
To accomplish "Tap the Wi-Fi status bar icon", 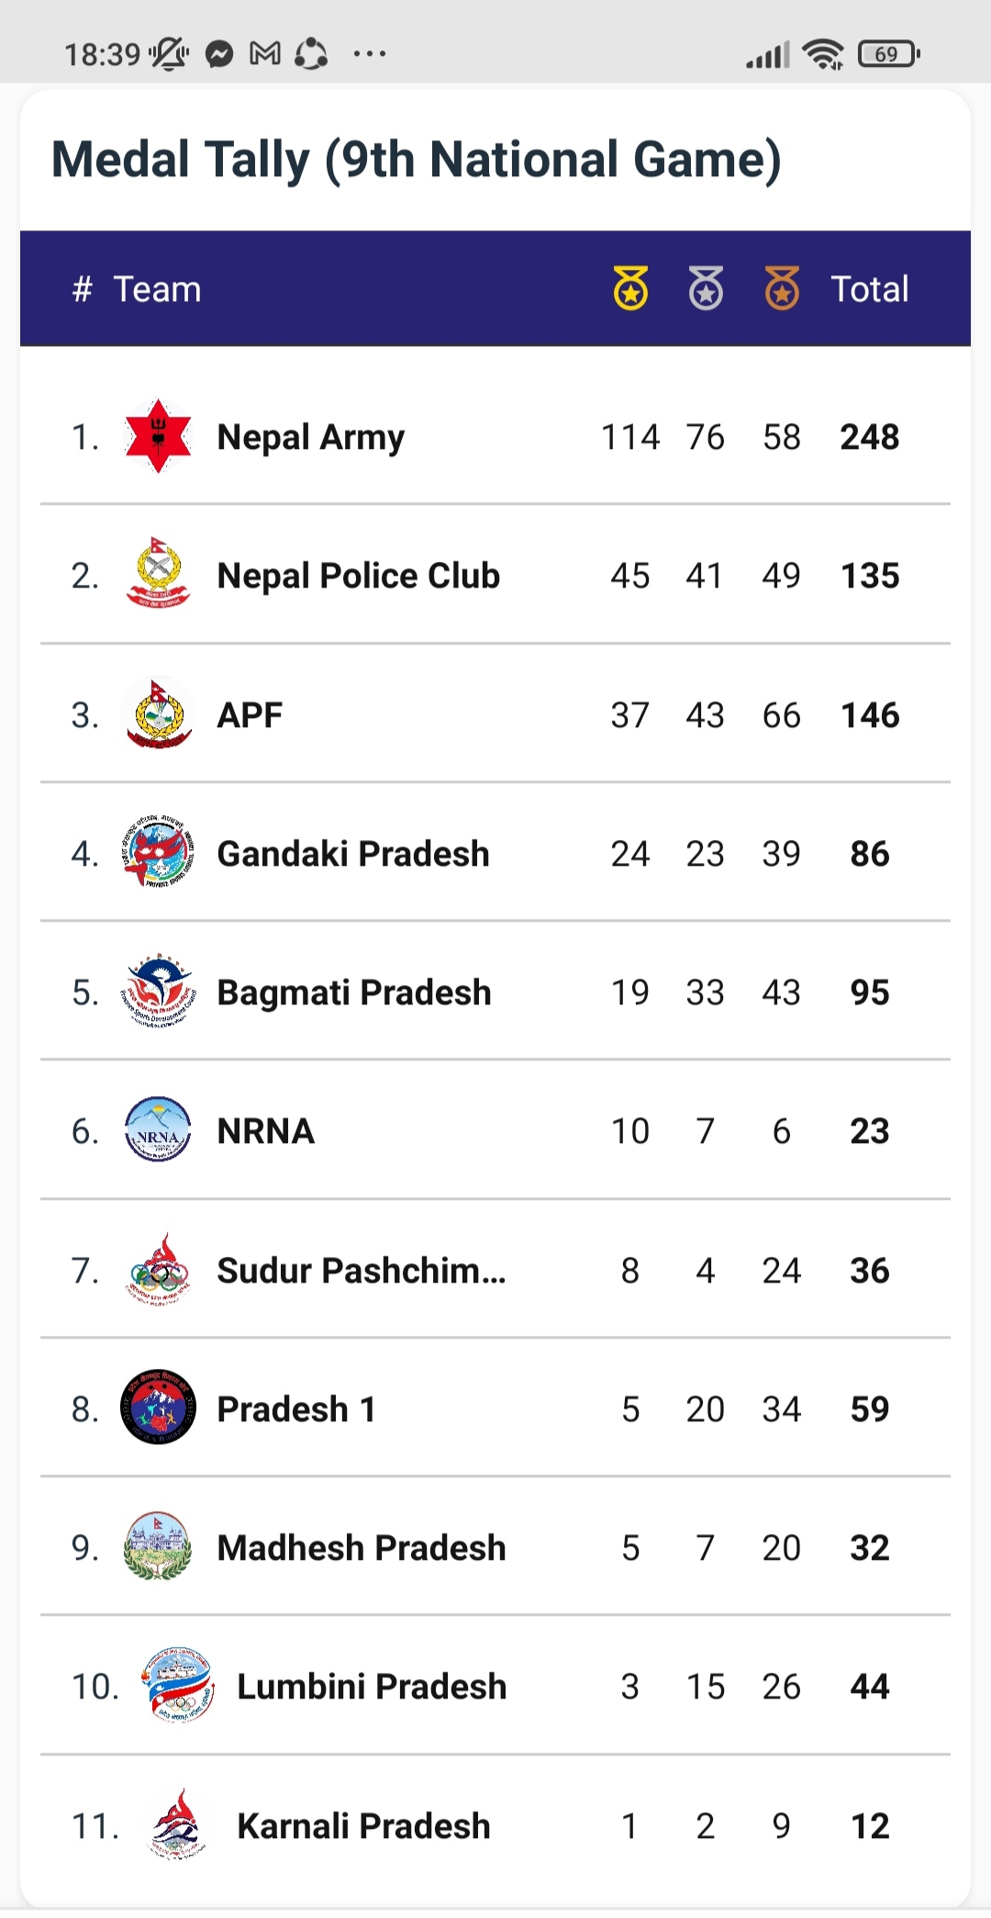I will 823,54.
